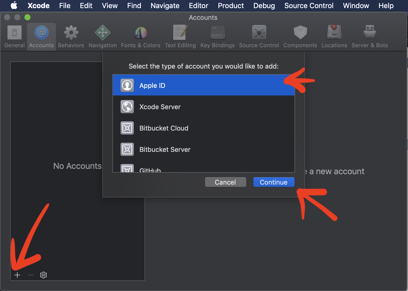Click the Continue button
The height and width of the screenshot is (291, 408).
pos(274,182)
